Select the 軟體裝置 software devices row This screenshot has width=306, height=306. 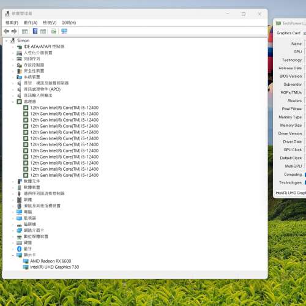[x=32, y=187]
